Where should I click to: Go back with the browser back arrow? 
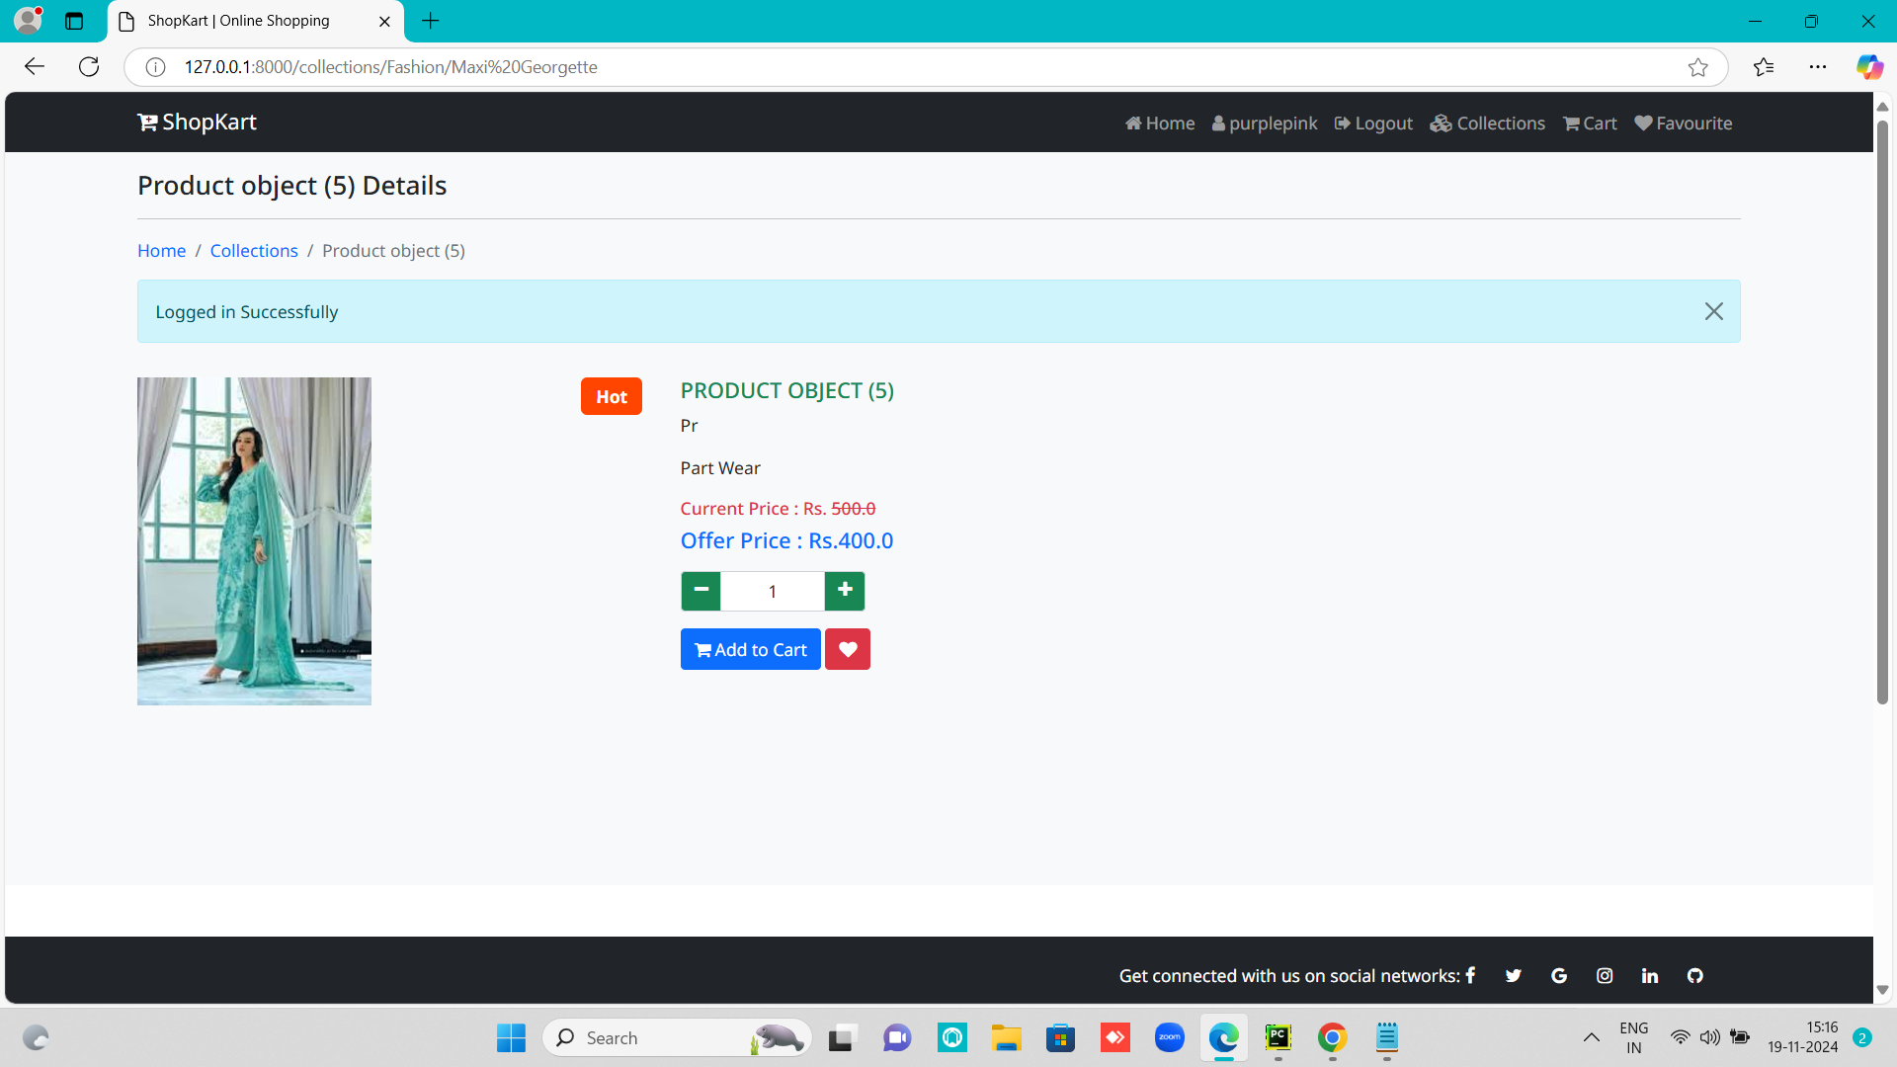(35, 66)
